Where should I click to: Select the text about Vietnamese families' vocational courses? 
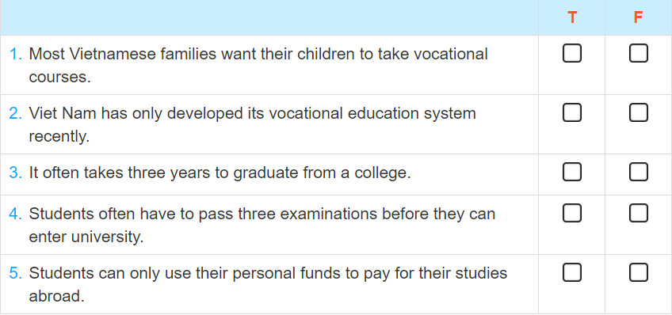pyautogui.click(x=258, y=66)
